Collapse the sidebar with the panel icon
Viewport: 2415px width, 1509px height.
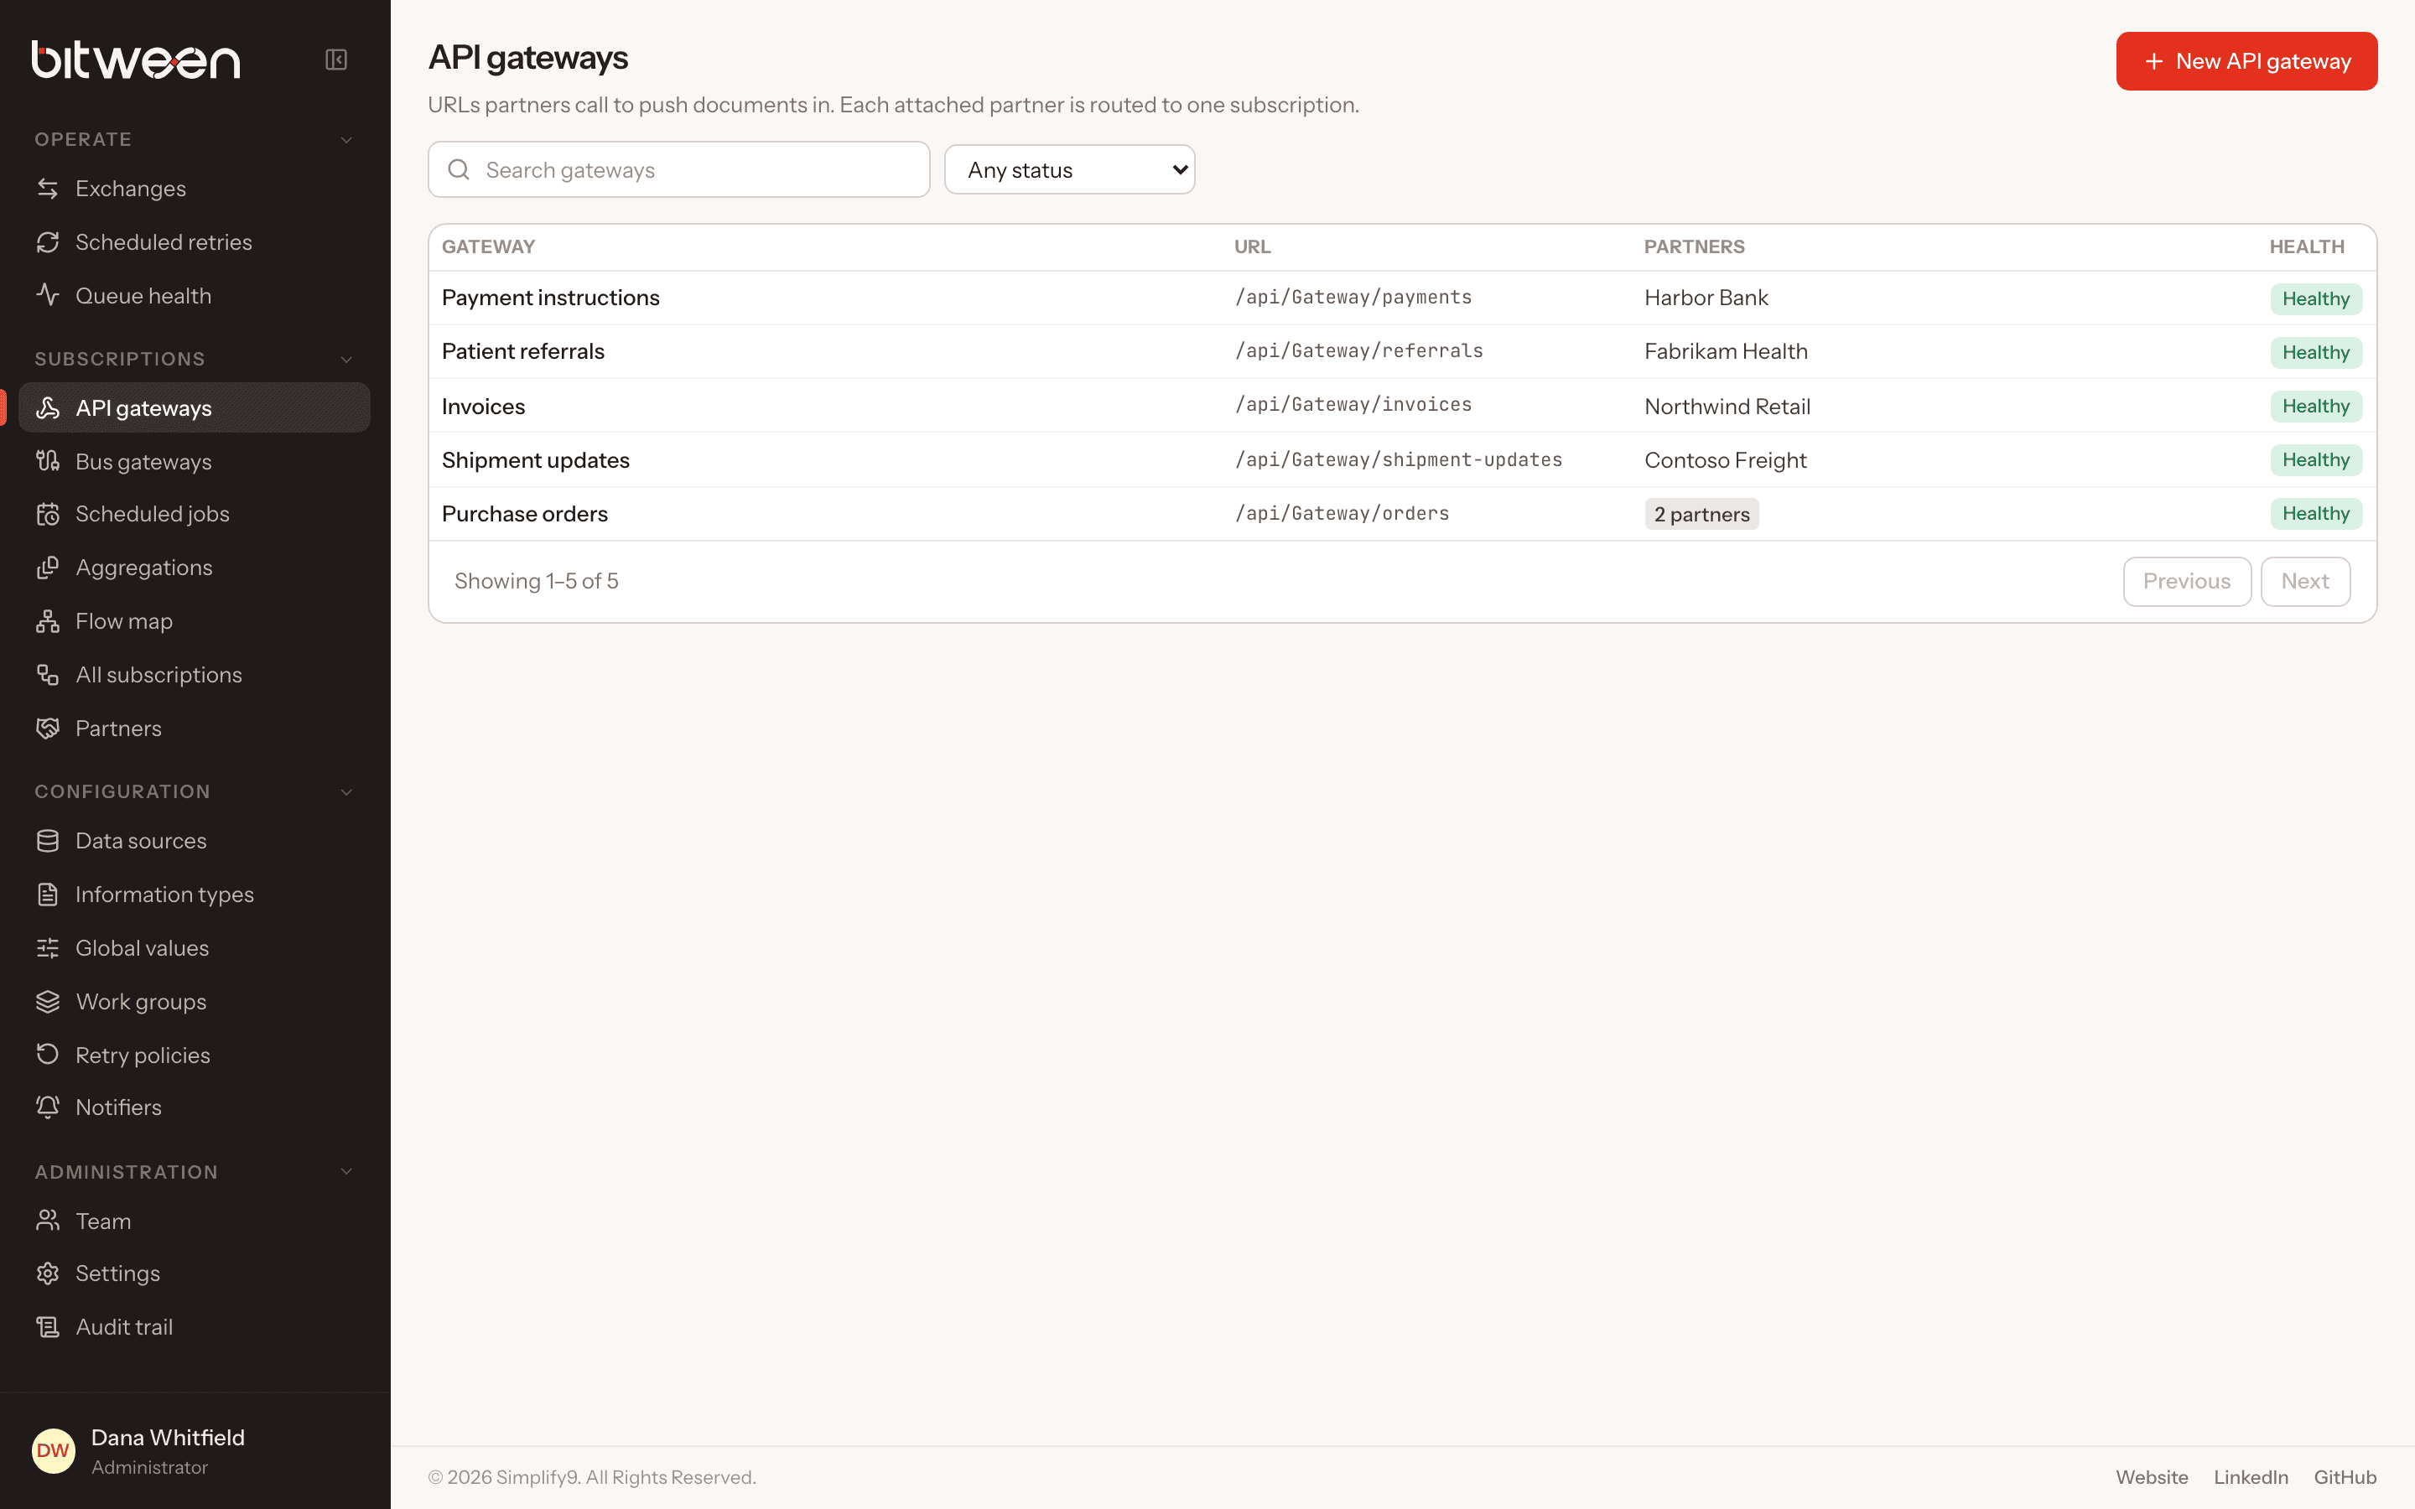[x=336, y=60]
